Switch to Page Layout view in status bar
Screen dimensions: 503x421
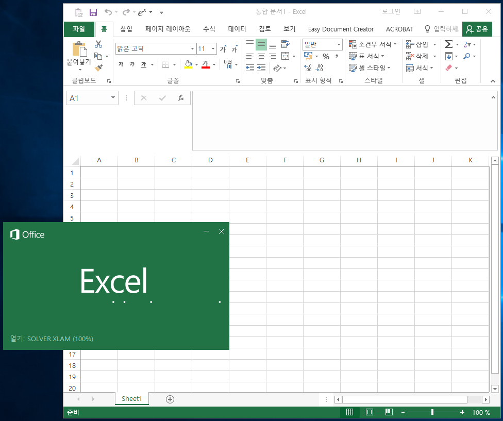(x=369, y=412)
